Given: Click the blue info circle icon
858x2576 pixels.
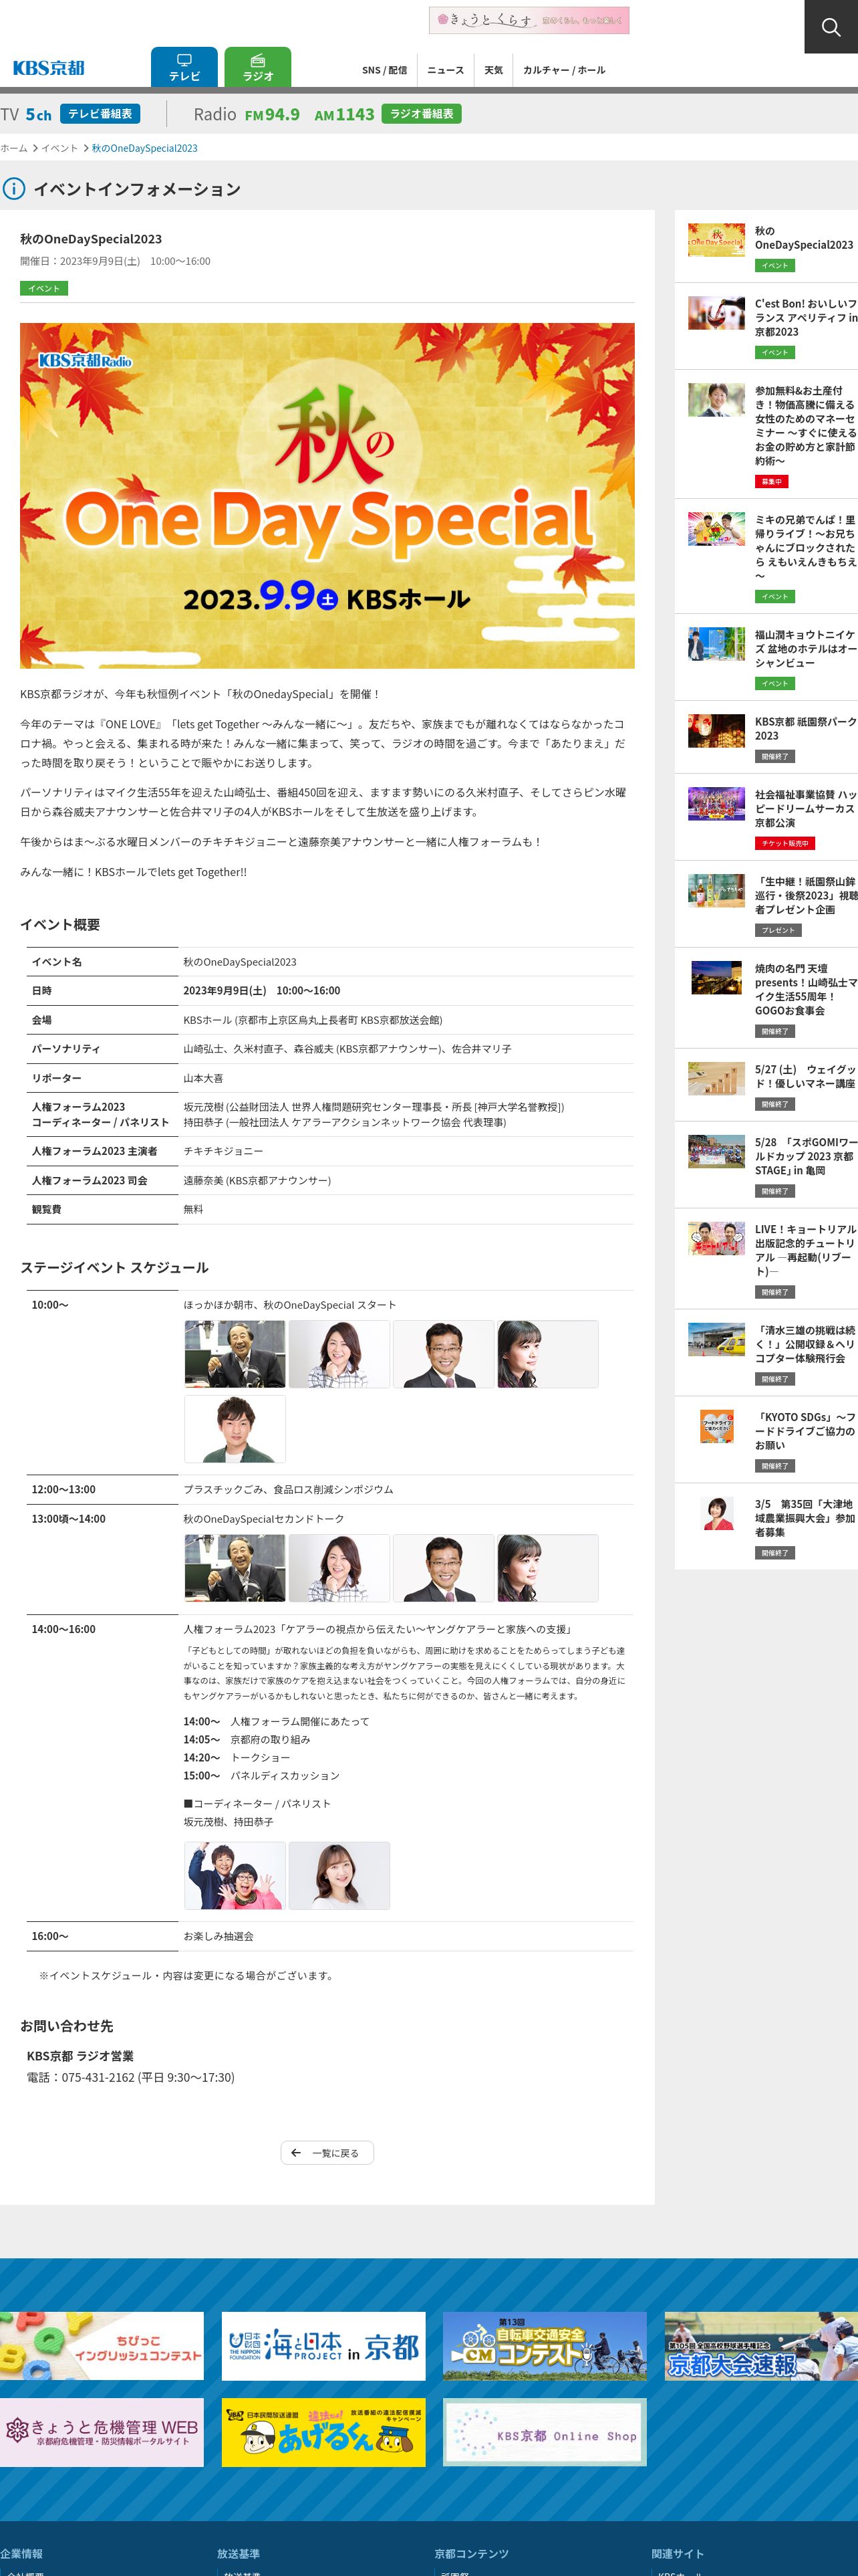Looking at the screenshot, I should (x=14, y=188).
